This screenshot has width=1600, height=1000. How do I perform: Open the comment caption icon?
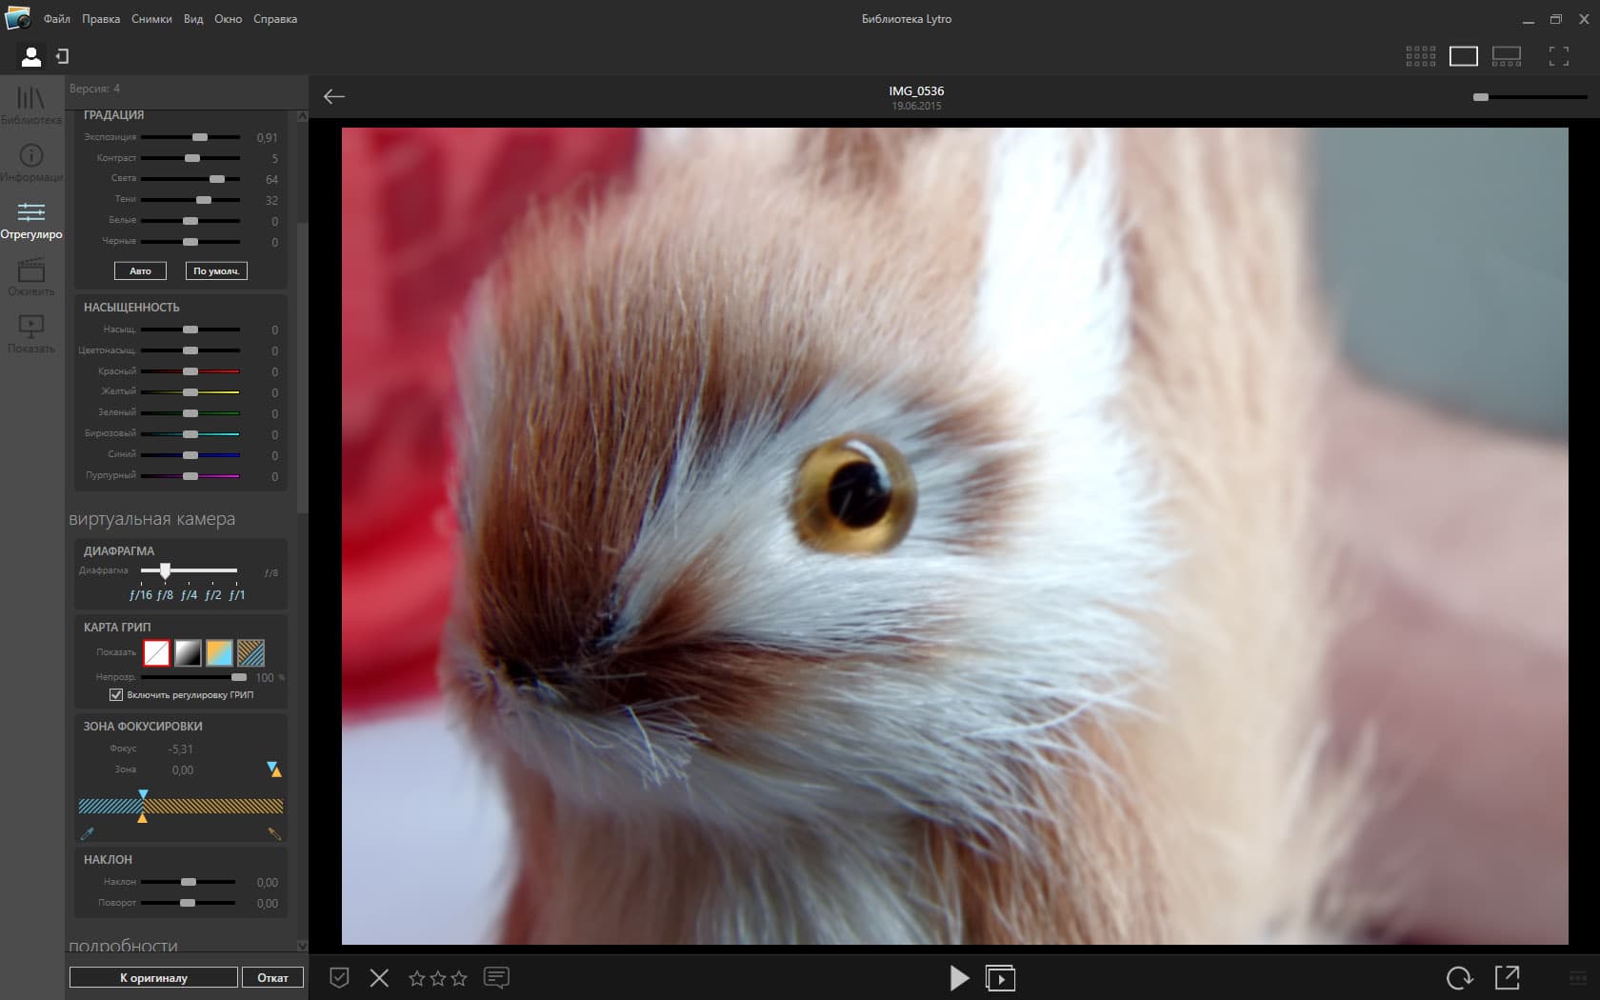pyautogui.click(x=496, y=977)
